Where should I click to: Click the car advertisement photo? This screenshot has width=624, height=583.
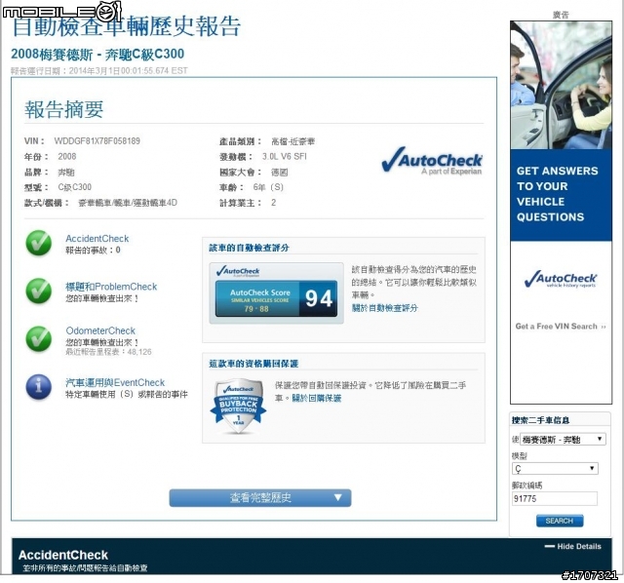pyautogui.click(x=561, y=85)
